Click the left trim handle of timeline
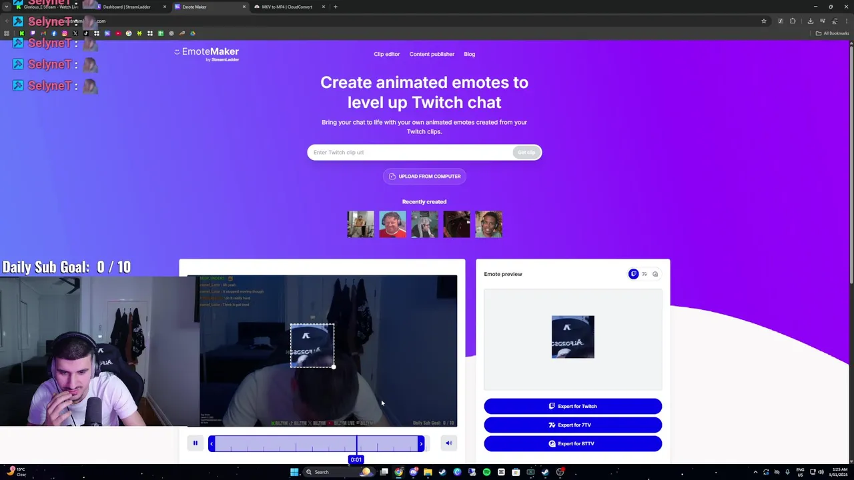The width and height of the screenshot is (854, 480). click(211, 443)
